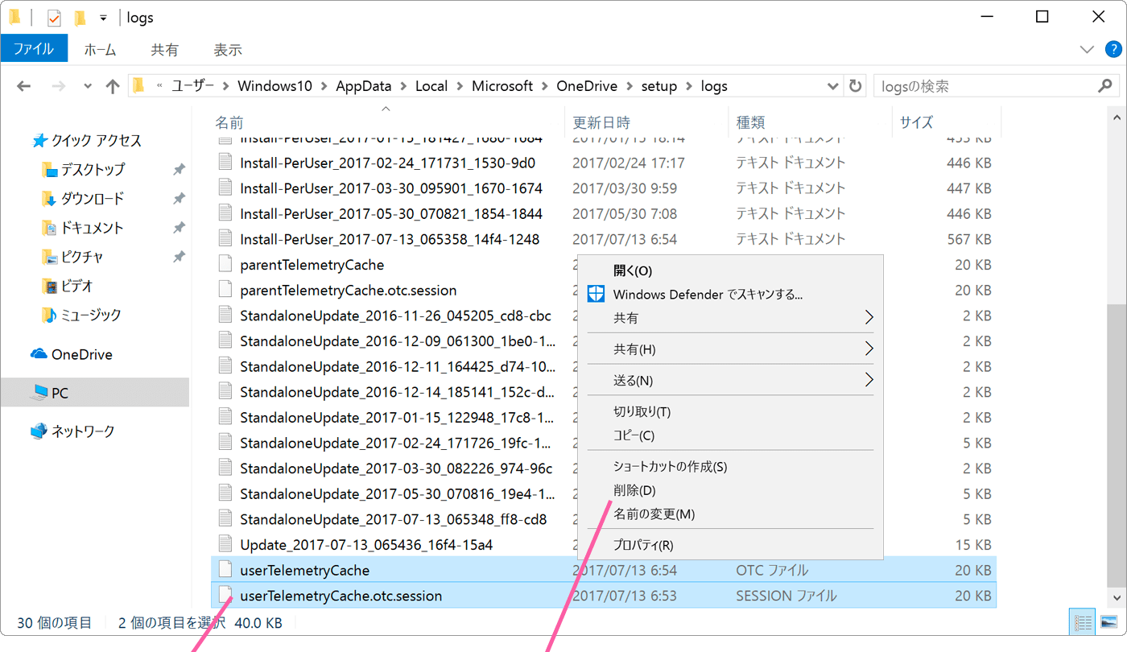Click Microsoft in the address breadcrumb
The width and height of the screenshot is (1127, 652).
pyautogui.click(x=502, y=86)
